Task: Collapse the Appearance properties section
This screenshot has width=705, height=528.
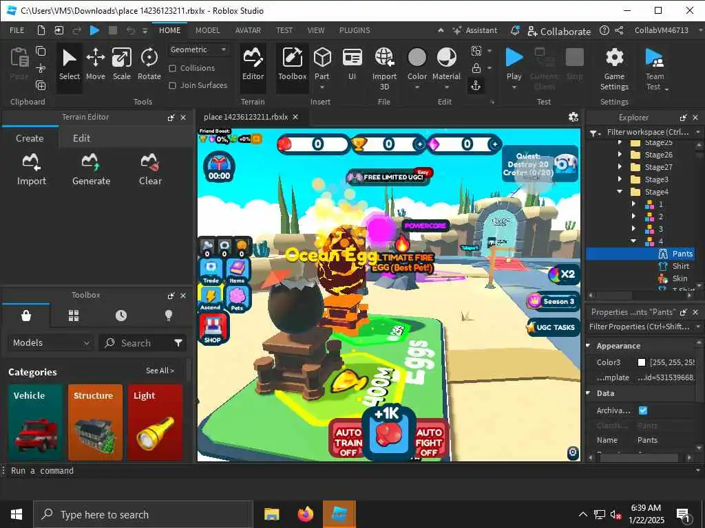Action: point(589,346)
